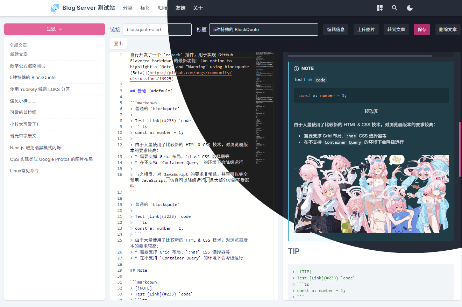Click the LaTeX logo in preview
The width and height of the screenshot is (462, 307).
pos(371,112)
